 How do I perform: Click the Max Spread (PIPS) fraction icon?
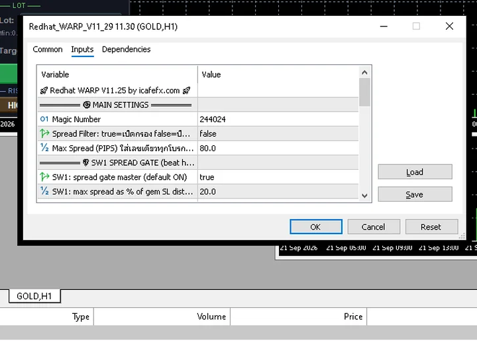coord(44,148)
